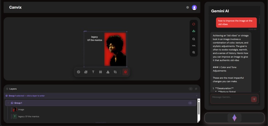Click the layer count badge in Layers header
Screen dimensions: 268x126
point(191,89)
